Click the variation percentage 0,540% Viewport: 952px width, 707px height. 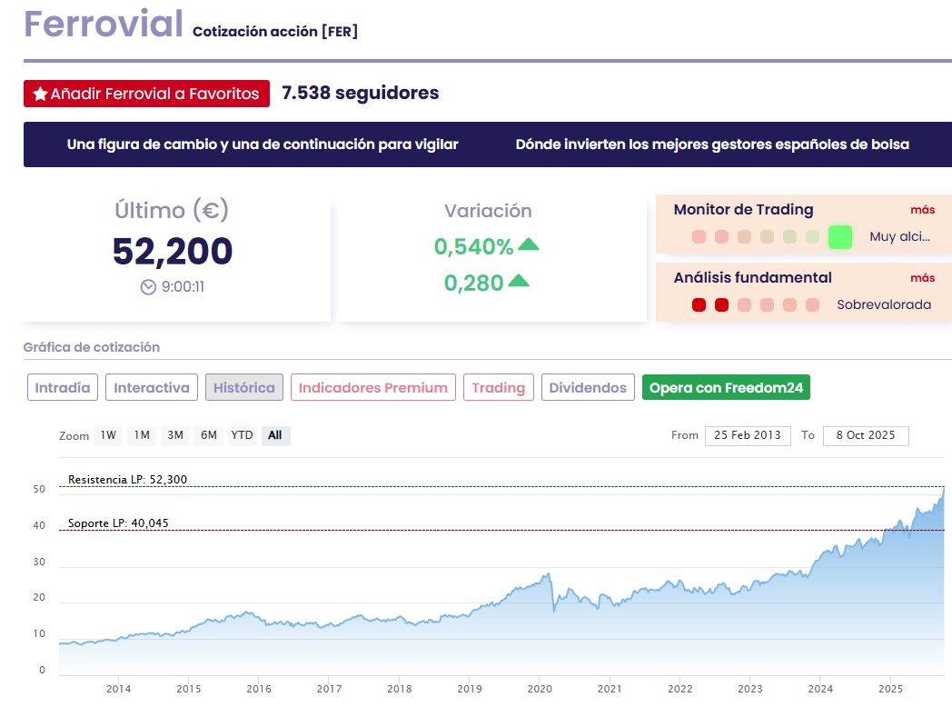coord(473,246)
